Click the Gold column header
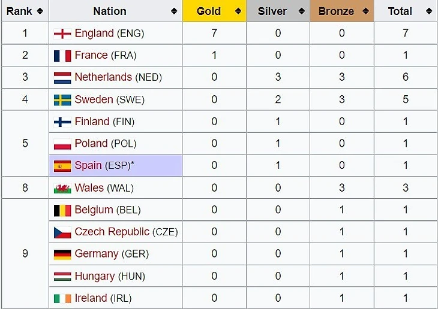 (x=209, y=11)
